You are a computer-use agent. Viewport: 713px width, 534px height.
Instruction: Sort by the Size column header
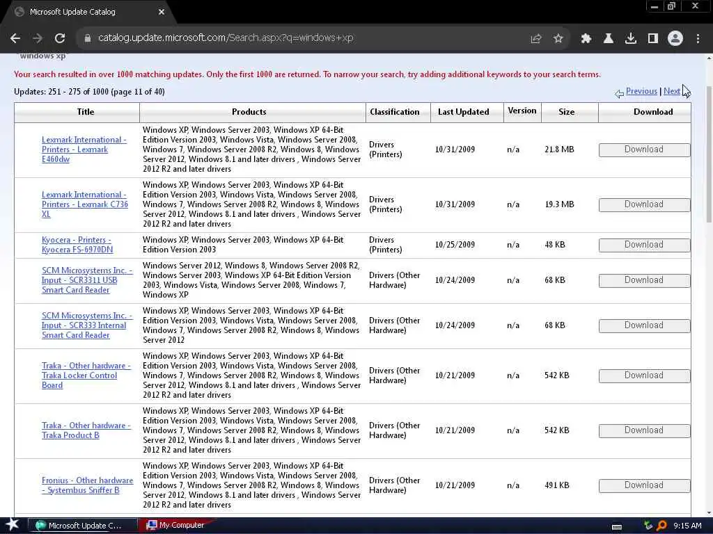pyautogui.click(x=567, y=112)
